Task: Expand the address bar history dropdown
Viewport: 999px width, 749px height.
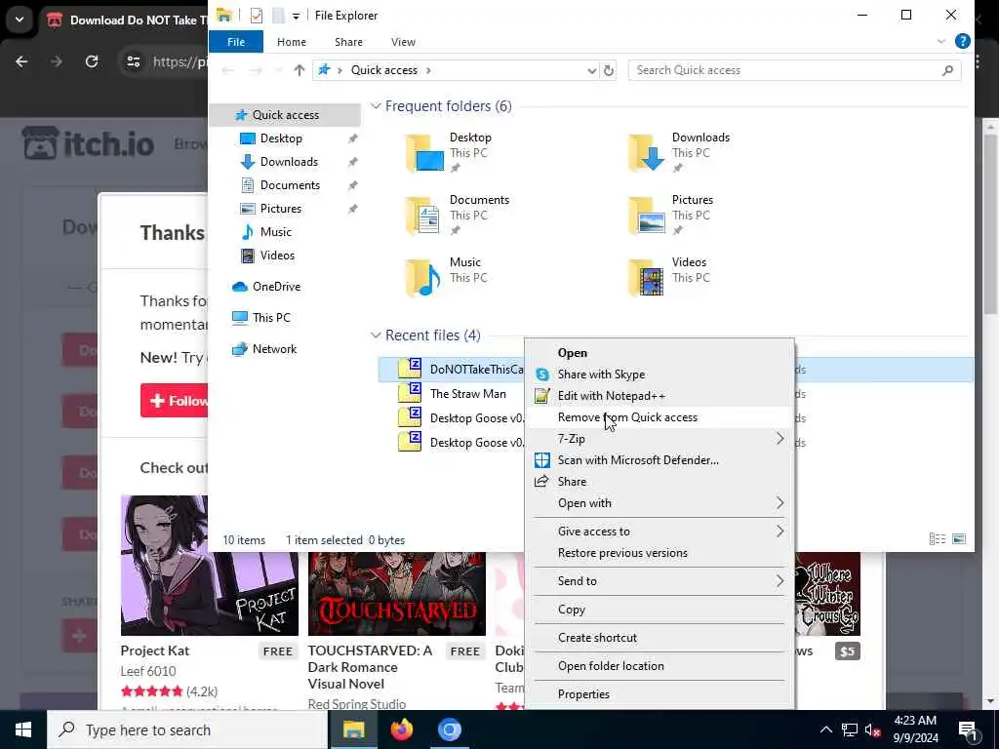Action: pos(592,70)
